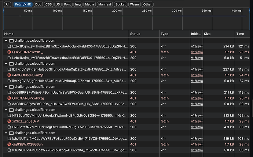
Task: Click the 227 kB size cell
Action: pos(228,70)
